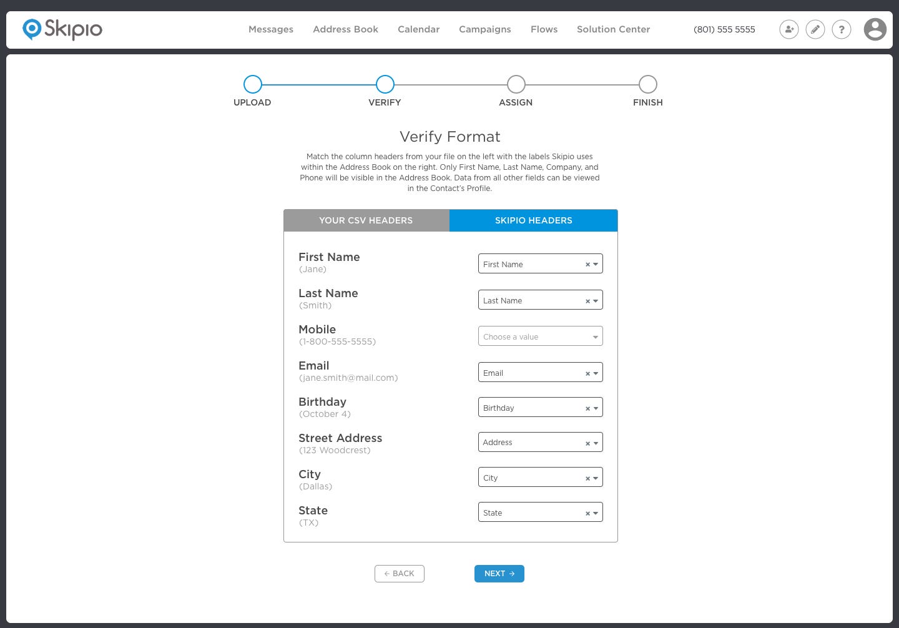This screenshot has width=899, height=628.
Task: Open the help question mark icon
Action: (842, 29)
